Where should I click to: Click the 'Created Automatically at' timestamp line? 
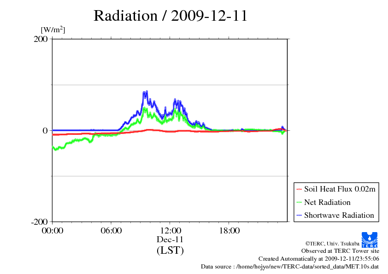319,259
